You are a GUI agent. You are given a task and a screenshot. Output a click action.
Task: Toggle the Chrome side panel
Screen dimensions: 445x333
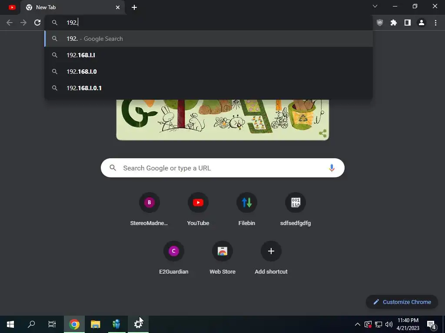tap(408, 23)
